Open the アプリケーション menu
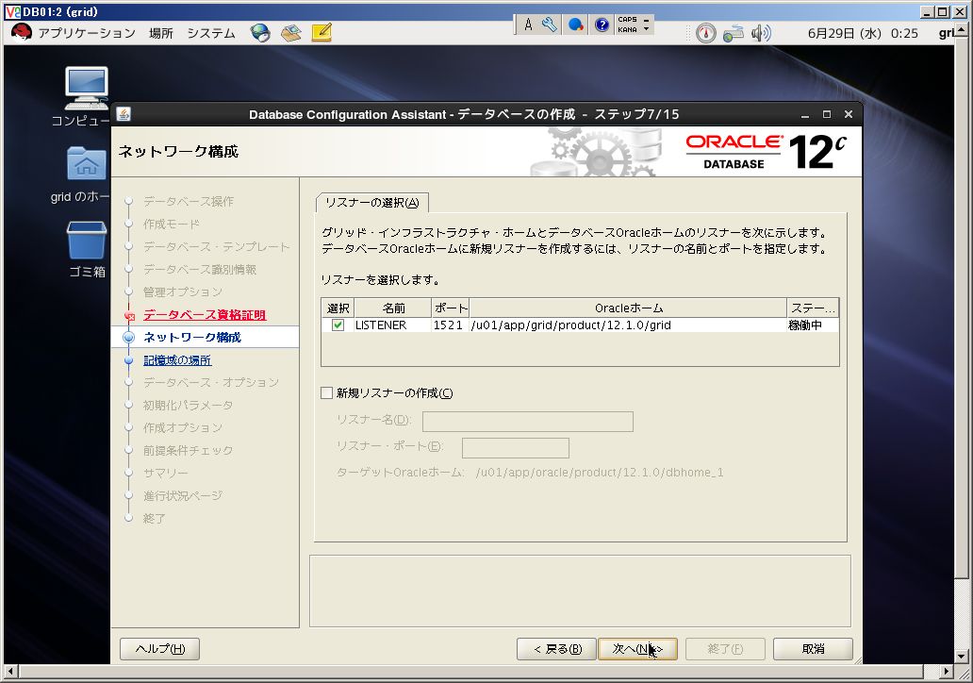Screen dimensions: 973x683 [x=86, y=33]
